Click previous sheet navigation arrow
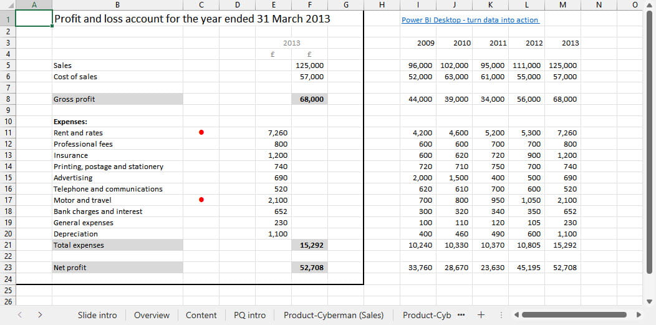The width and height of the screenshot is (656, 325). pyautogui.click(x=20, y=315)
